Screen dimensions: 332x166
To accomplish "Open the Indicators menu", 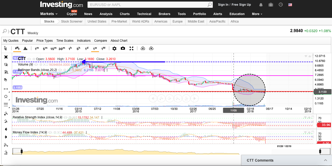I will click(x=84, y=41).
